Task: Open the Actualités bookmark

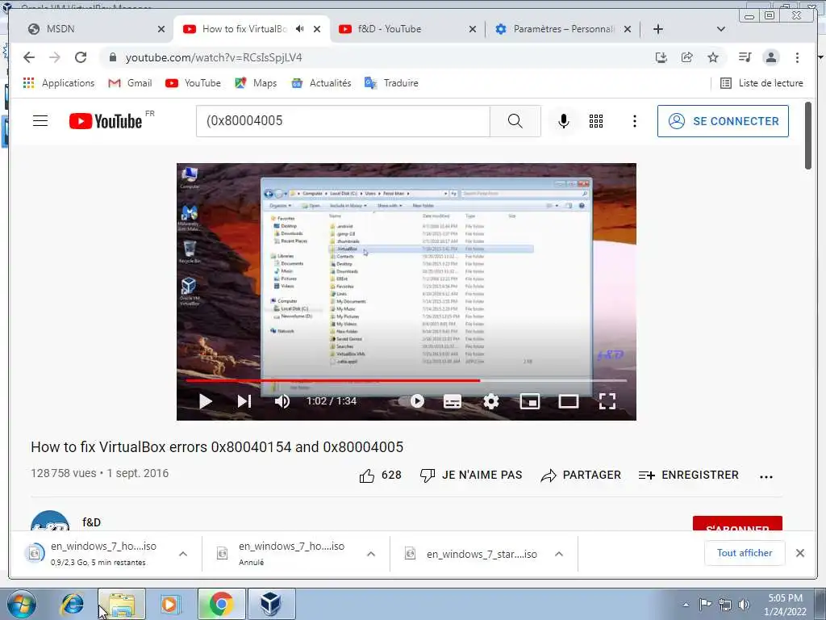Action: coord(321,83)
